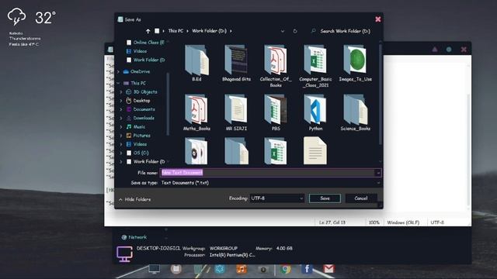Click Windows (CRLF) in Notepad status bar
Viewport: 497px width, 279px height.
(x=403, y=222)
